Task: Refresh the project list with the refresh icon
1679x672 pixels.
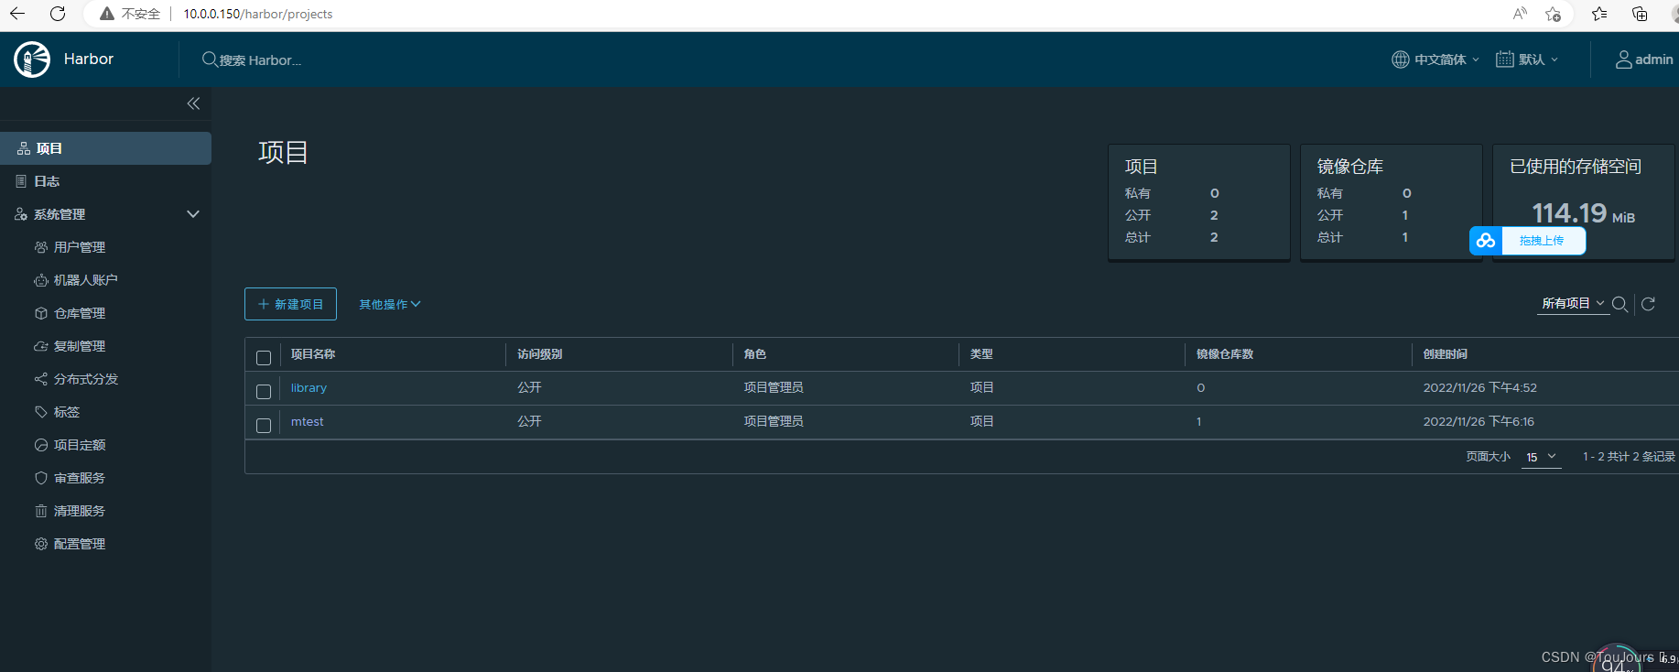Action: click(1648, 304)
